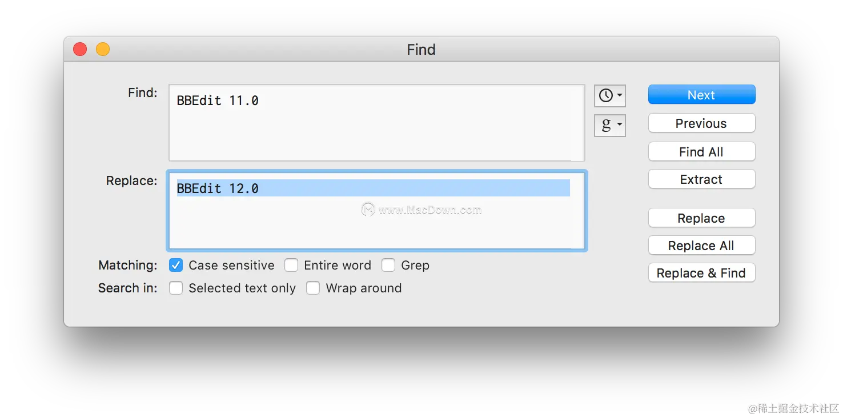Check the Selected text only option

(x=176, y=288)
